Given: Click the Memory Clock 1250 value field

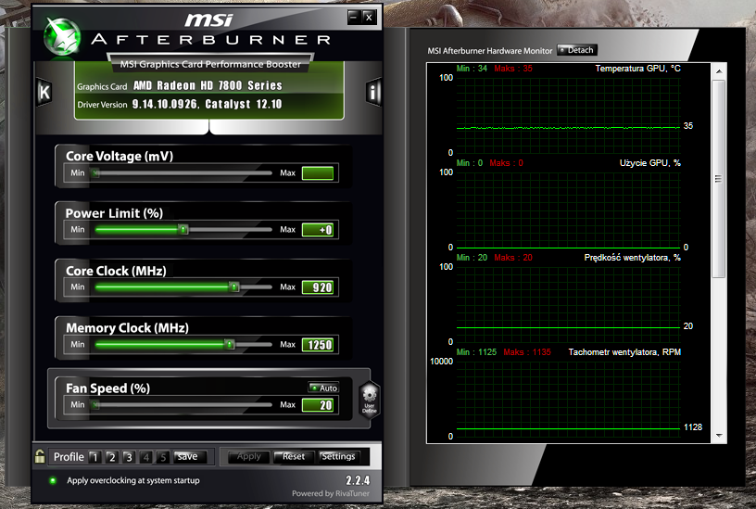Looking at the screenshot, I should click(x=318, y=345).
